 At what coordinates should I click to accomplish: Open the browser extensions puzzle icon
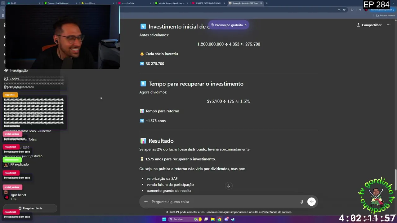tap(352, 10)
